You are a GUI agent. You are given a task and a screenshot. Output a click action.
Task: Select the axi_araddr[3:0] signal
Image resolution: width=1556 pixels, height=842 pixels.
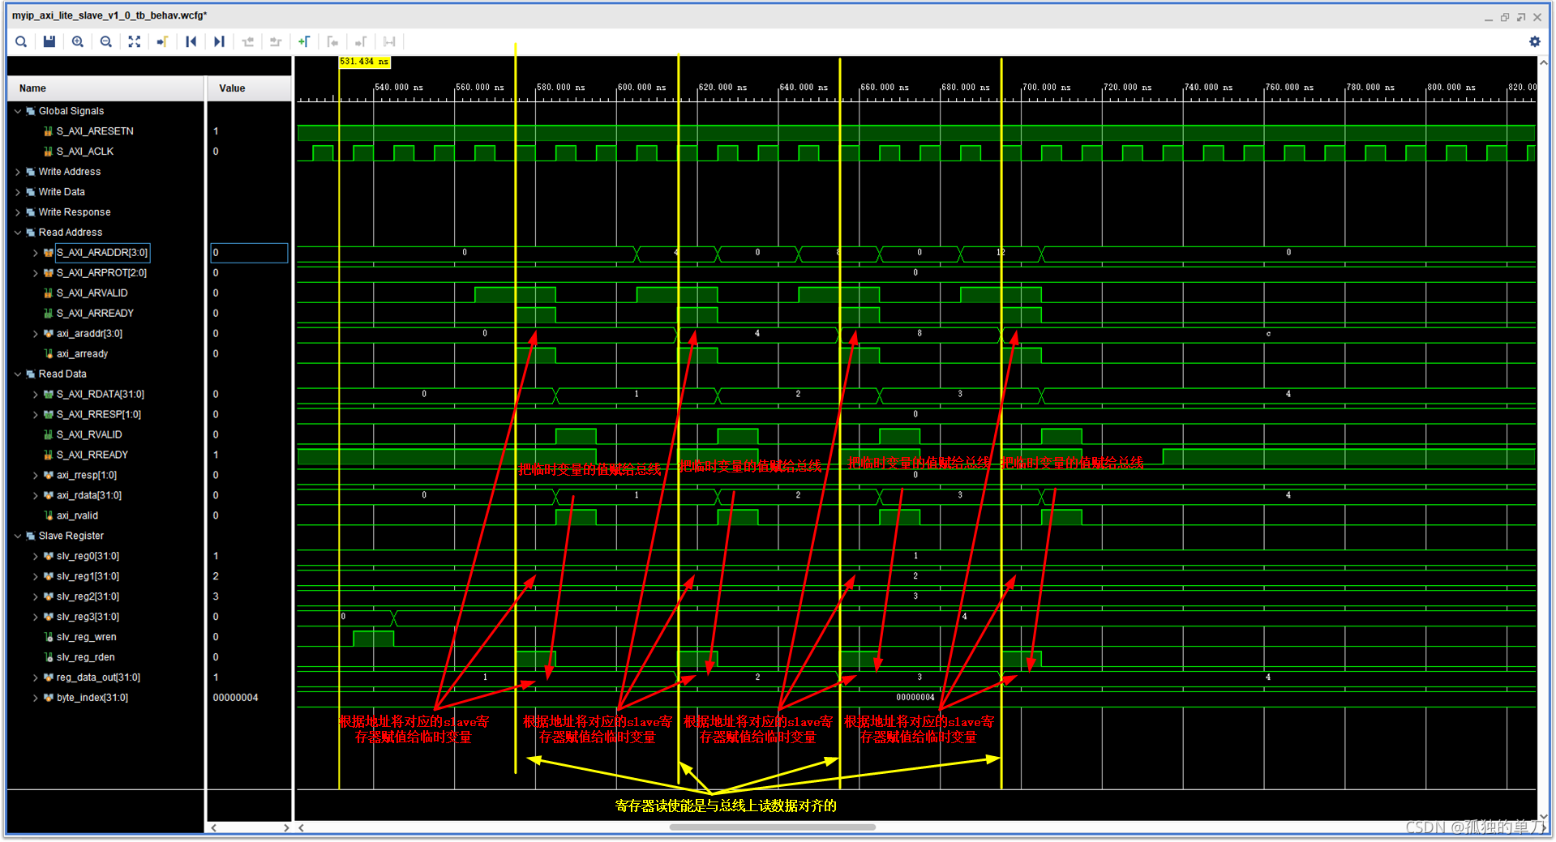click(89, 334)
